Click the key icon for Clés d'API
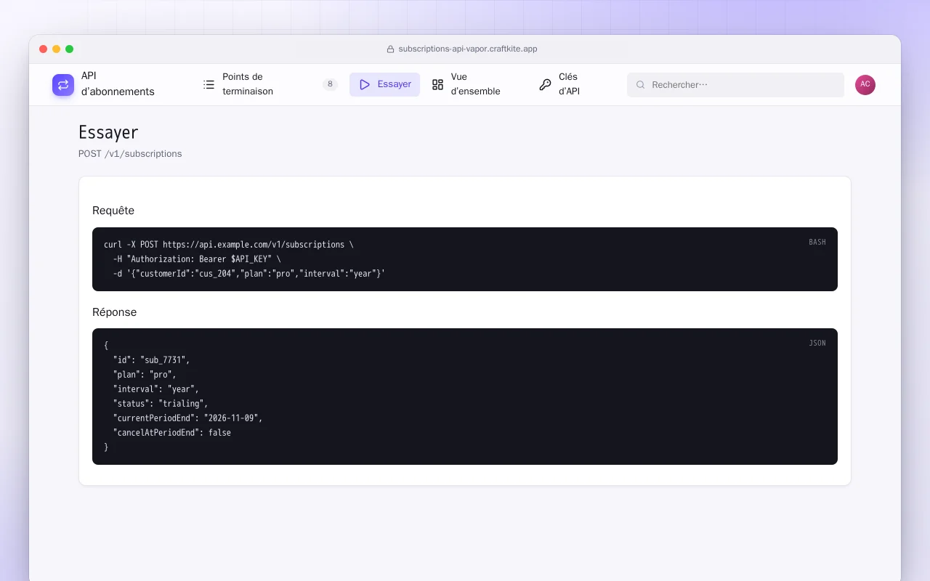 [x=545, y=84]
